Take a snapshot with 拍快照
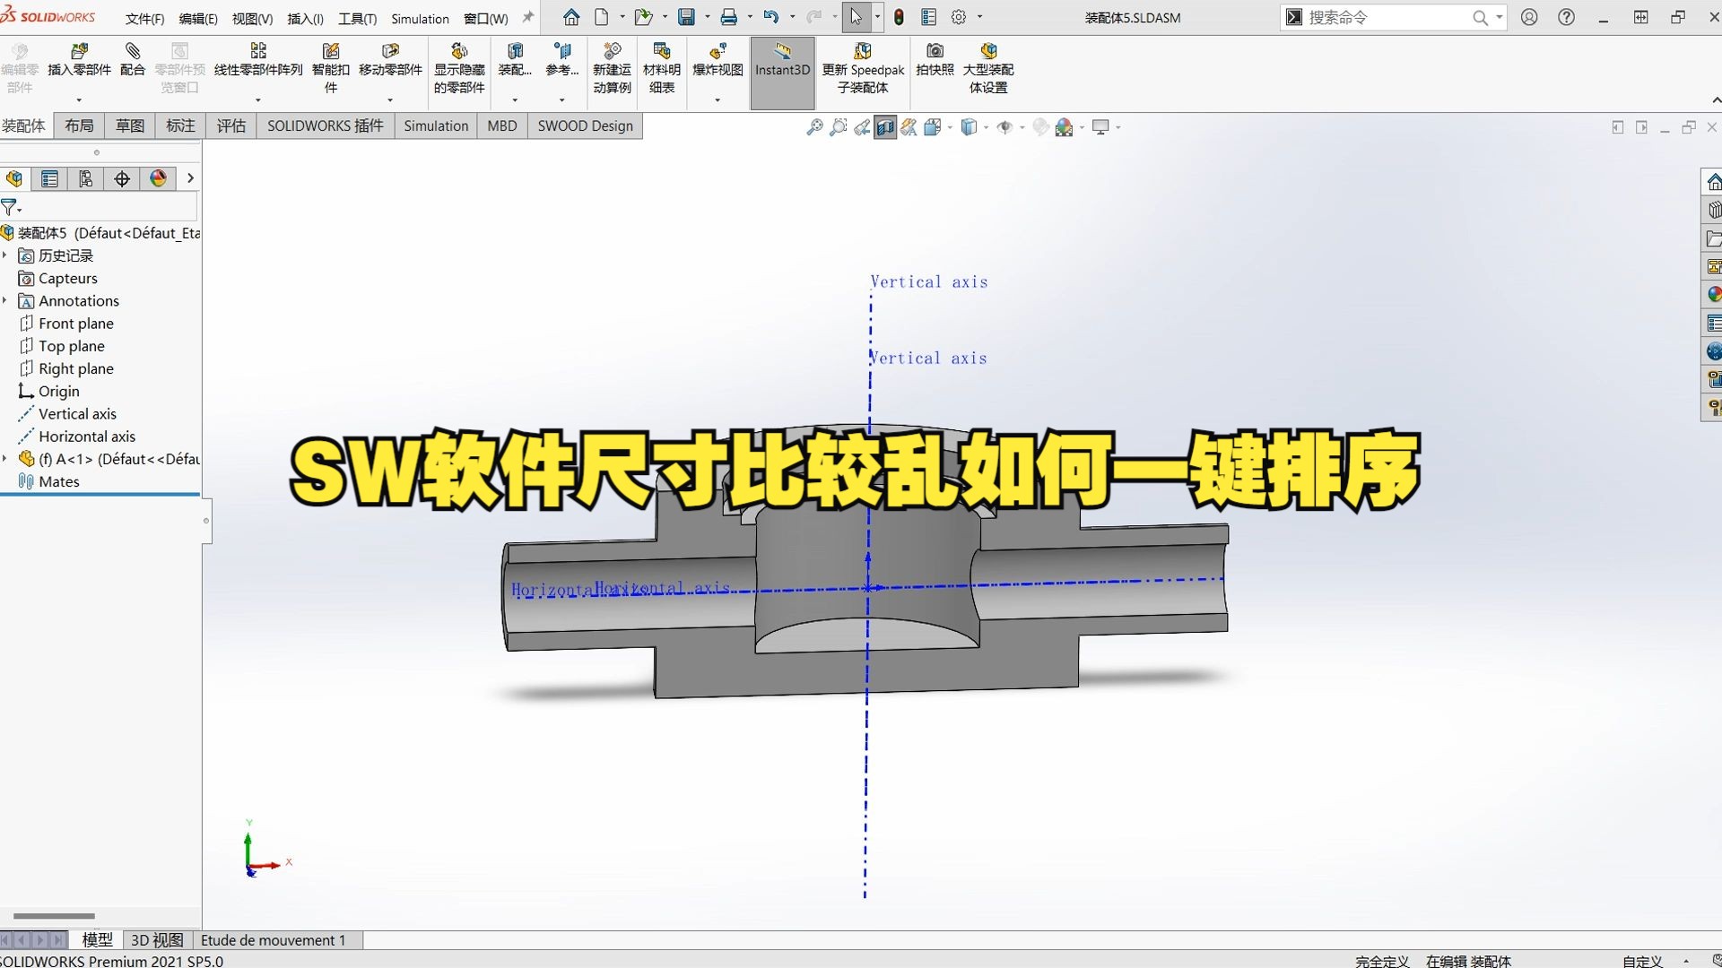This screenshot has width=1722, height=968. point(935,63)
